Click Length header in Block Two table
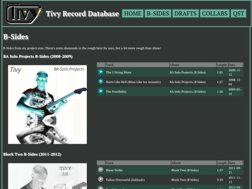Viewport: 252px width, 189px height. point(222,163)
